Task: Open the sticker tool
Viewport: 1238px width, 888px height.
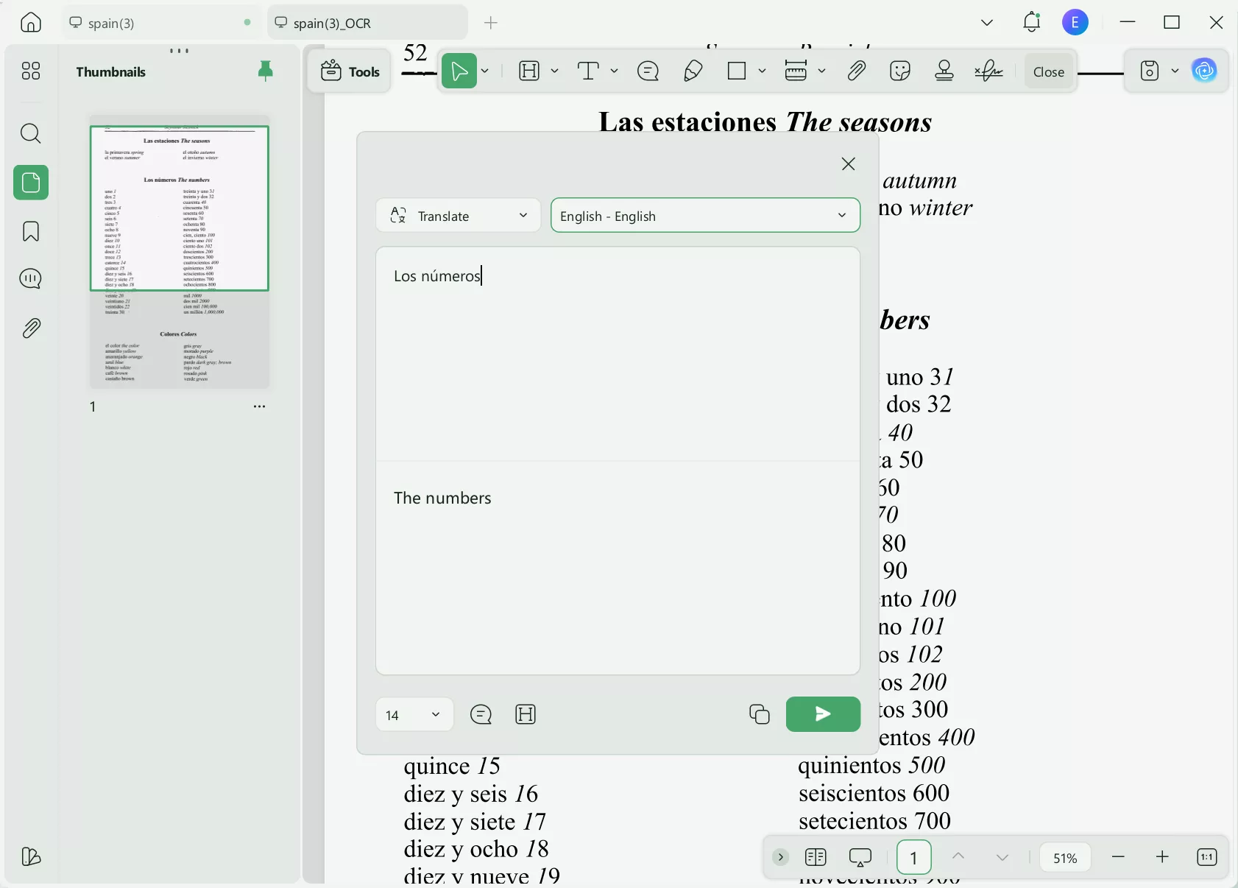Action: pyautogui.click(x=900, y=71)
